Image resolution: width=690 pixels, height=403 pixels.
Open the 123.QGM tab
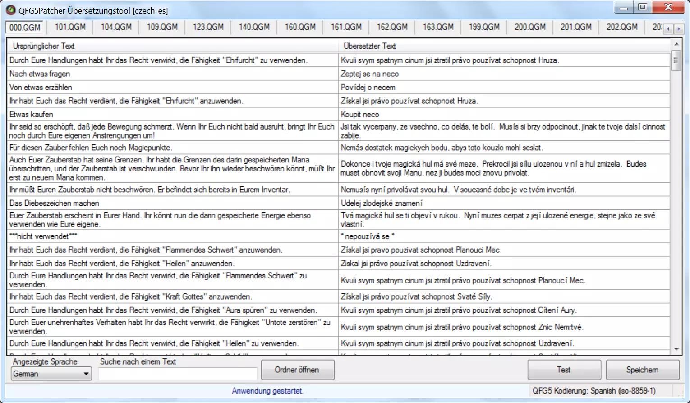[208, 27]
